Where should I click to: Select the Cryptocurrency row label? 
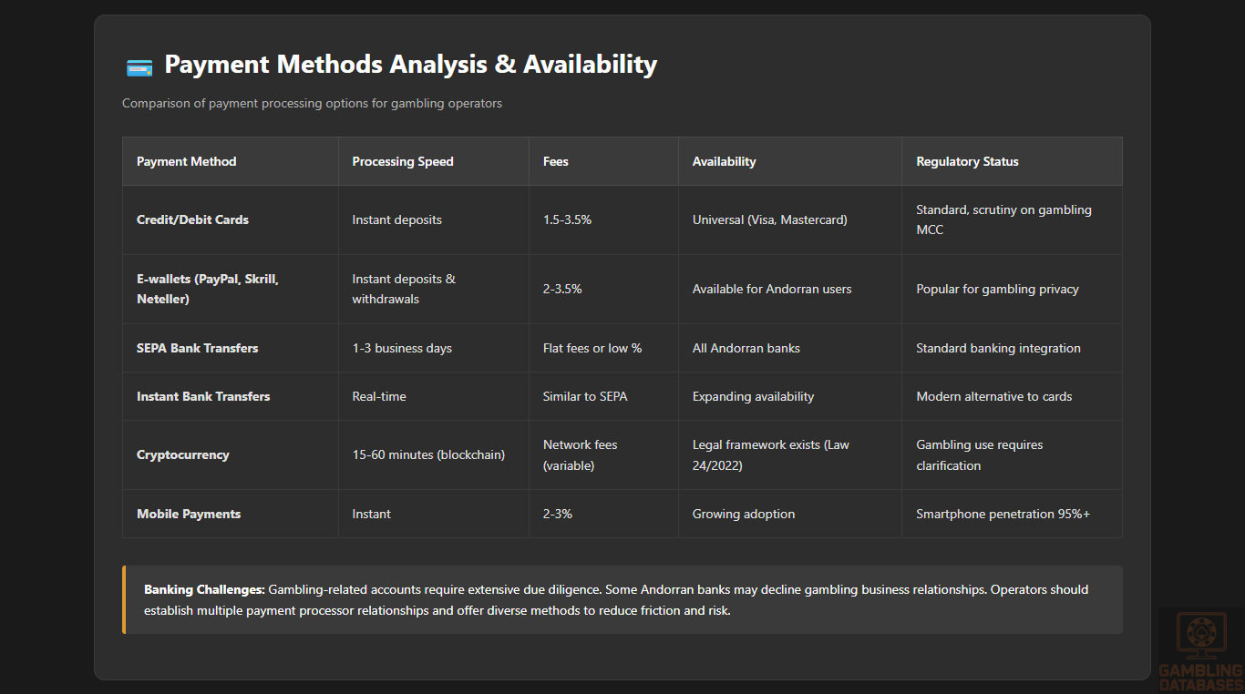182,454
